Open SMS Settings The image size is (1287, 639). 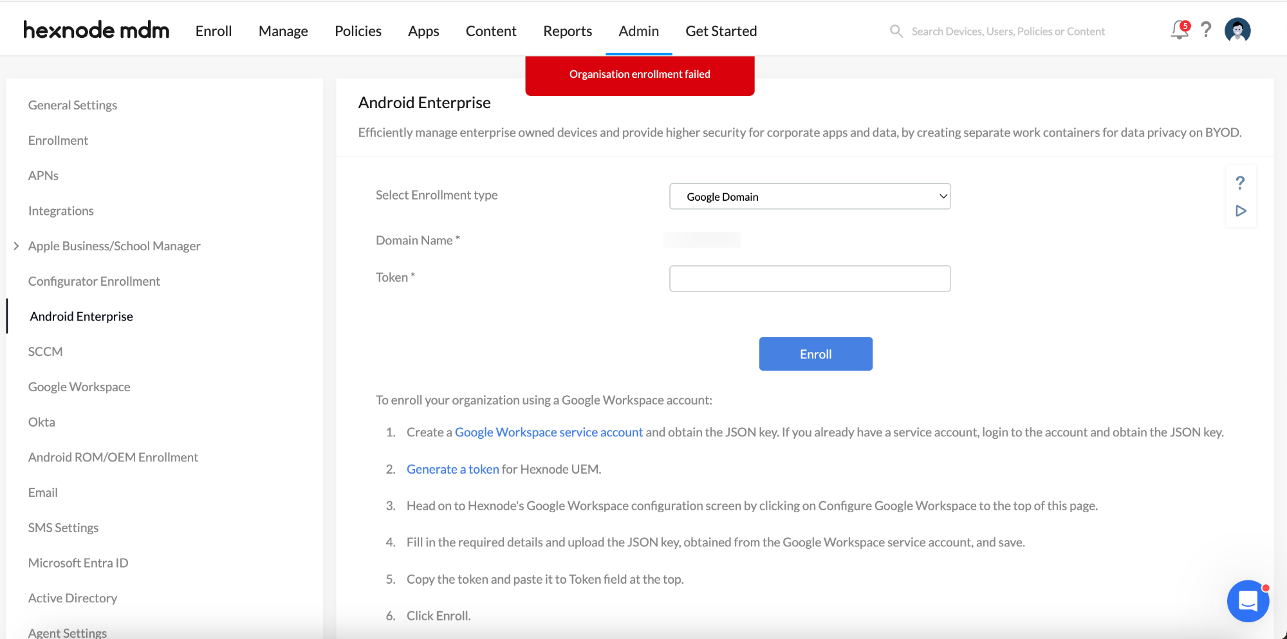click(63, 528)
